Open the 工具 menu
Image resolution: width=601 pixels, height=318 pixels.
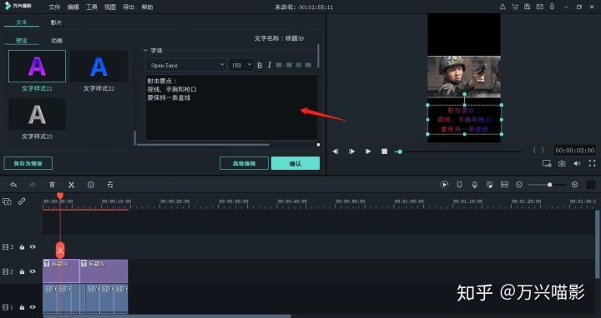pos(92,7)
